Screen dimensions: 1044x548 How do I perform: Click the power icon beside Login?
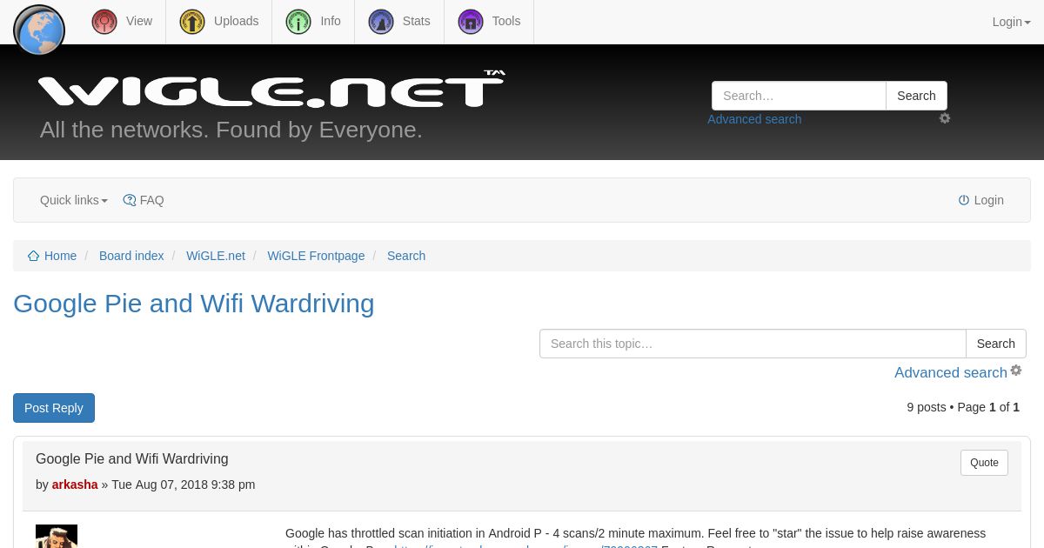tap(964, 200)
